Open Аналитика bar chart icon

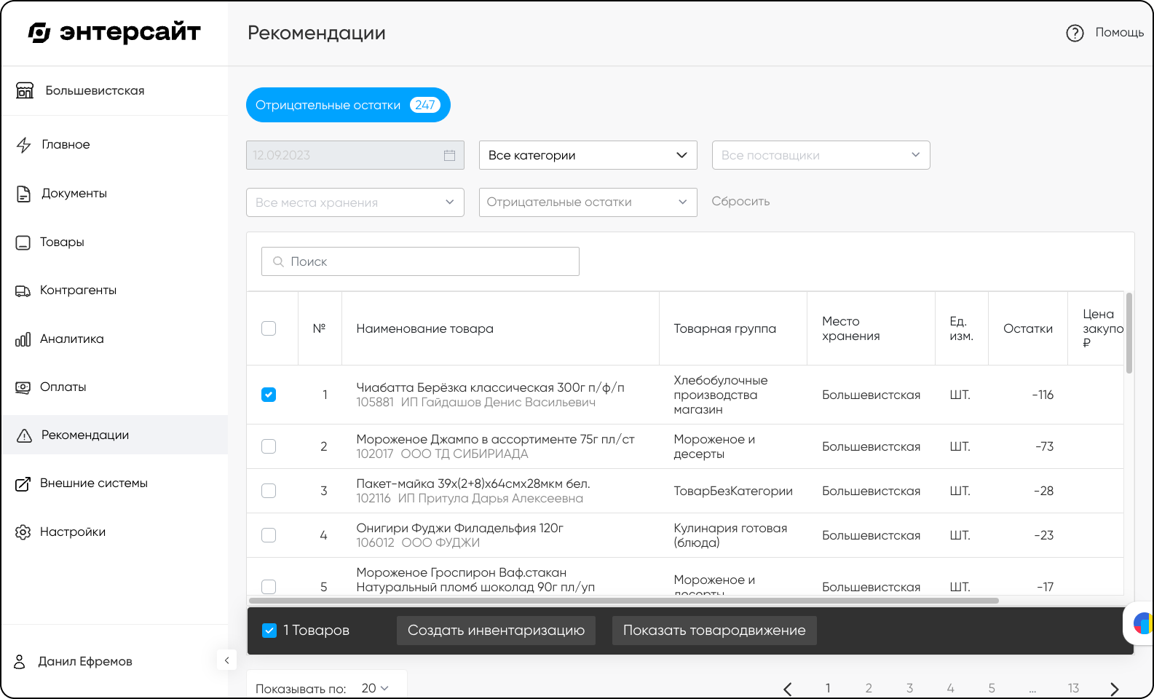23,339
